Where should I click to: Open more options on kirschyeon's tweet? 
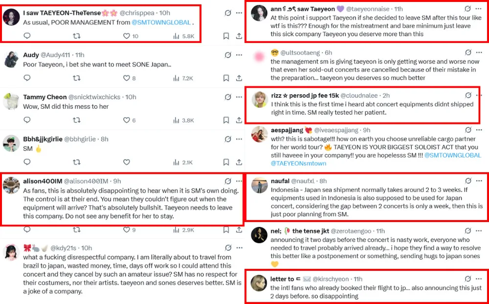(481, 279)
